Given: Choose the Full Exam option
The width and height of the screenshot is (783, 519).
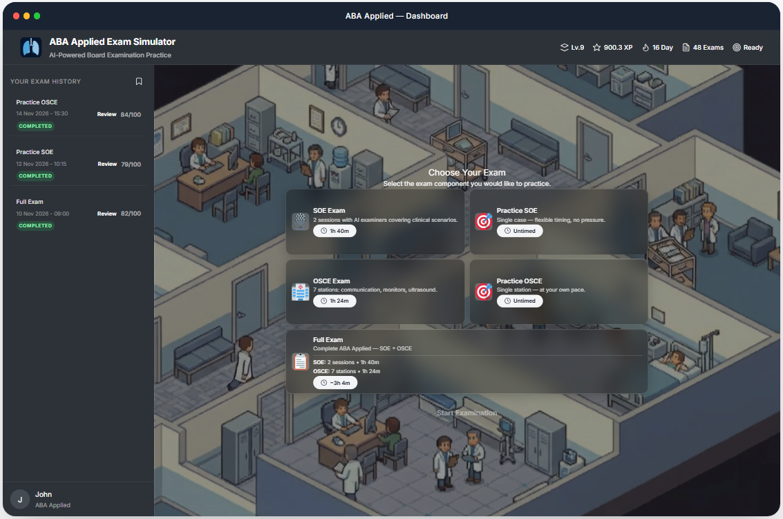Looking at the screenshot, I should [466, 361].
